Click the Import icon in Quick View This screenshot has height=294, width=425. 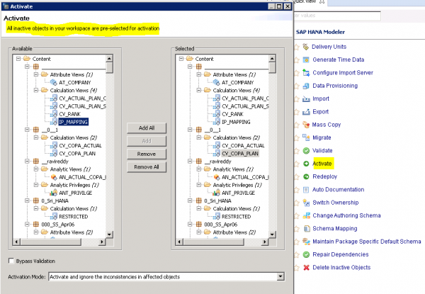tap(306, 99)
